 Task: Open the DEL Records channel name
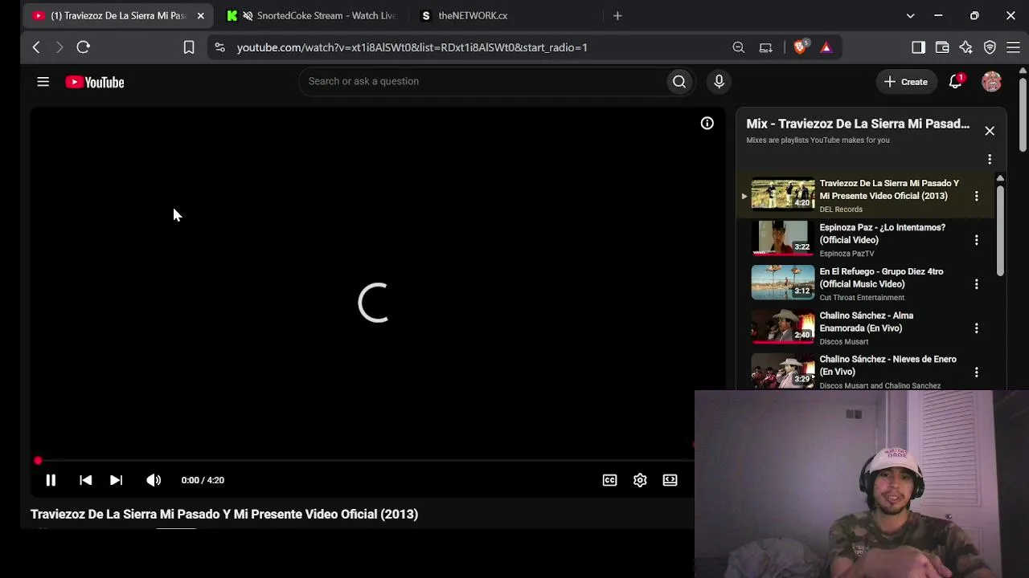coord(841,210)
